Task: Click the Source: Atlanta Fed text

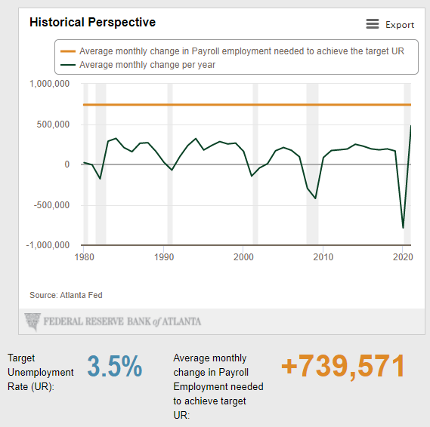Action: 66,295
